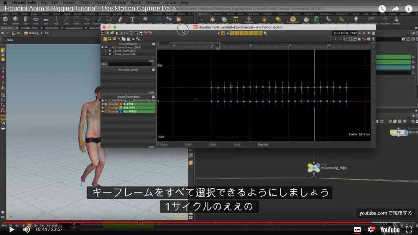
Task: Select the Circle shelf tool
Action: (76, 20)
